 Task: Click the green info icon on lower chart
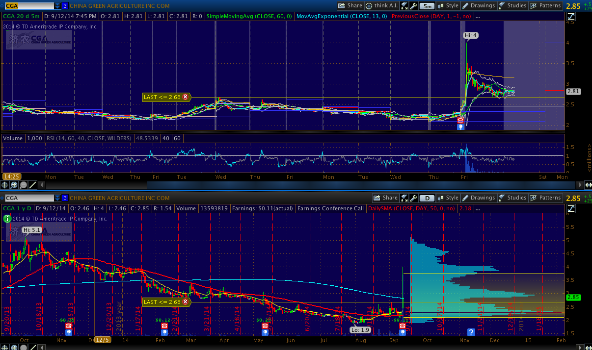7,219
